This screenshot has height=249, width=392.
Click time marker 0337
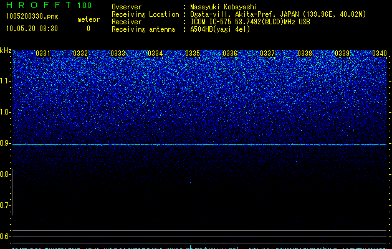click(267, 54)
